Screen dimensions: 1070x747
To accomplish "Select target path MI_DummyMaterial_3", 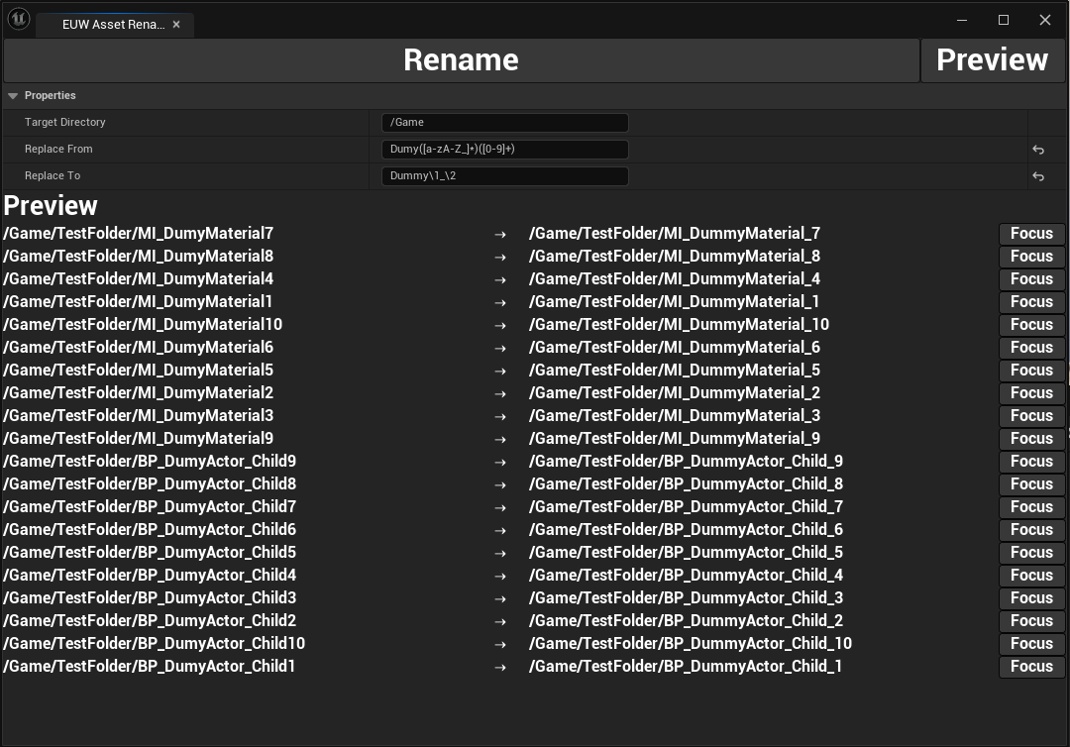I will pos(675,415).
